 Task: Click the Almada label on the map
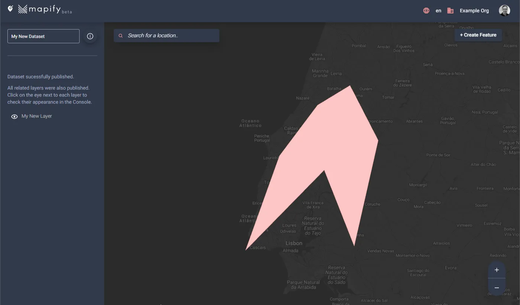pyautogui.click(x=290, y=251)
